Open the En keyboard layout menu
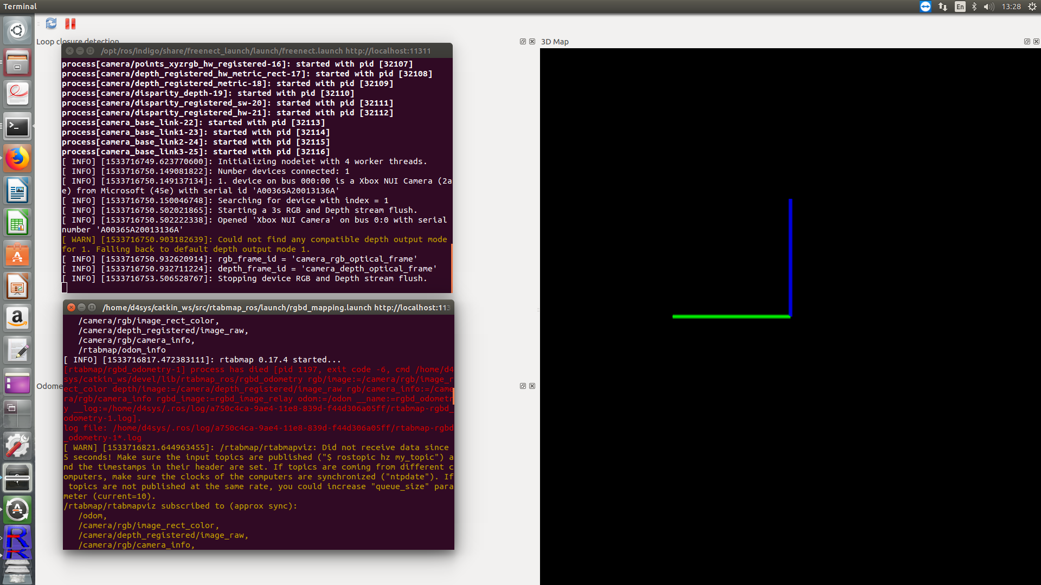This screenshot has height=585, width=1041. click(x=960, y=6)
